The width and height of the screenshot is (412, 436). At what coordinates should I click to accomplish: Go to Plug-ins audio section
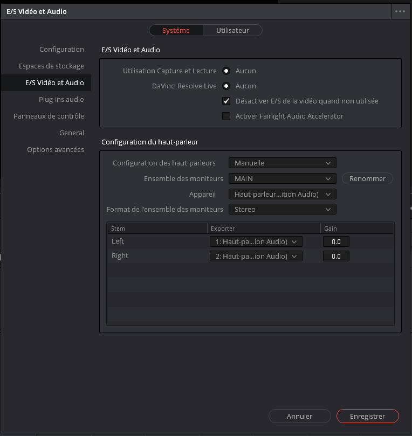(61, 99)
